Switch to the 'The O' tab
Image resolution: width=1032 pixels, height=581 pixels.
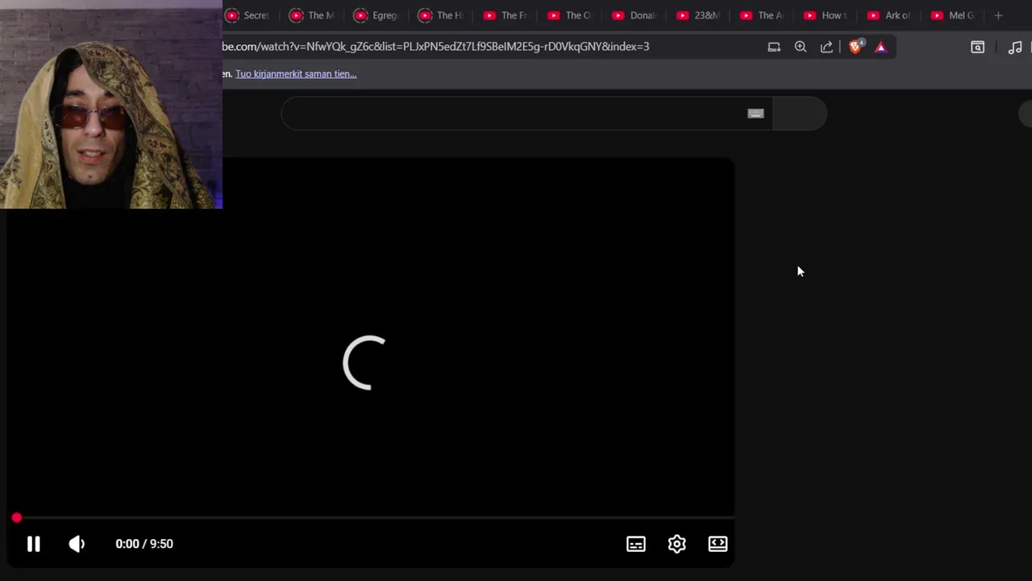click(570, 15)
